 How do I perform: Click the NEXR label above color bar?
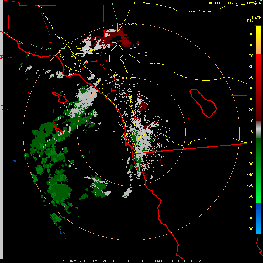(257, 18)
